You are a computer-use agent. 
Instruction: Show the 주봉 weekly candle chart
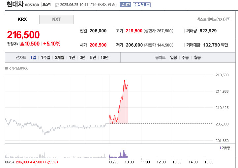[185, 57]
